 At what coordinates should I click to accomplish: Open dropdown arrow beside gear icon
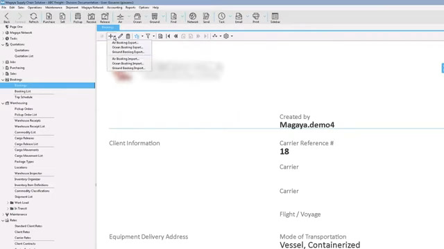(232, 36)
